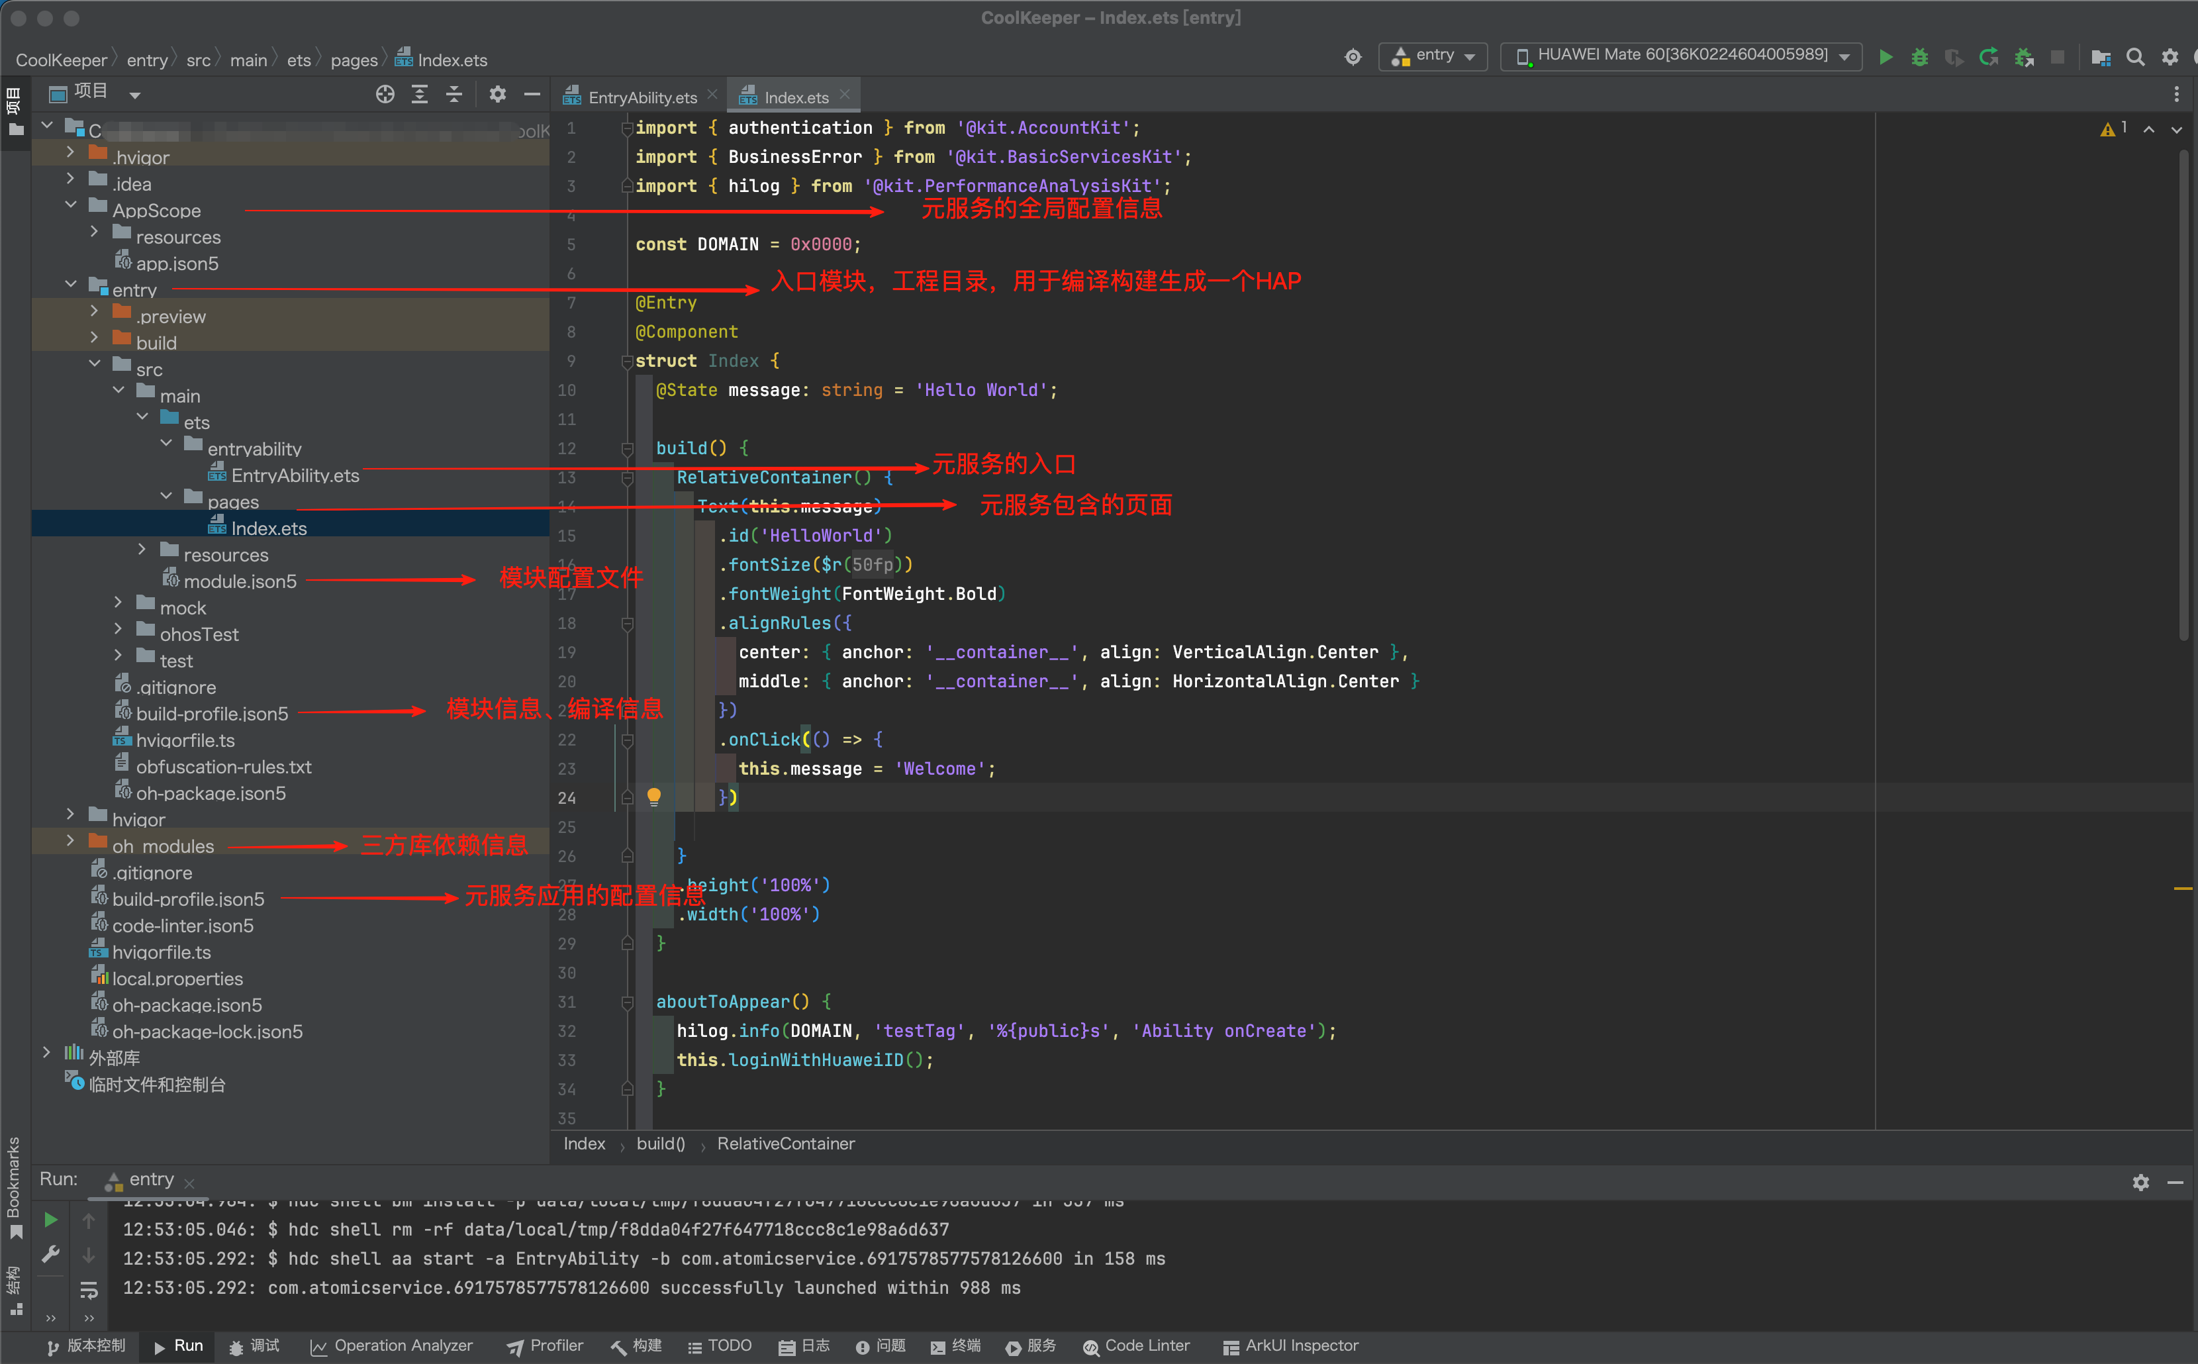Expand all items in project panel
The image size is (2198, 1364).
pos(419,94)
